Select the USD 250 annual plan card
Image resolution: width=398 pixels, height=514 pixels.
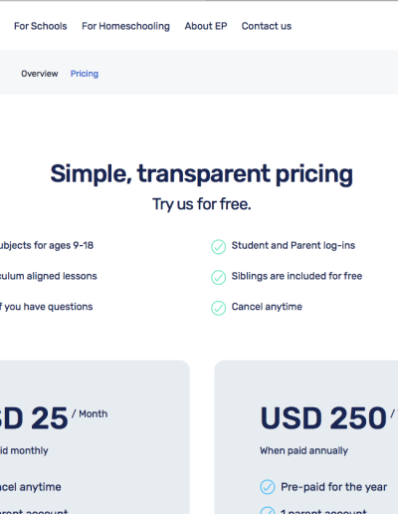pyautogui.click(x=306, y=437)
